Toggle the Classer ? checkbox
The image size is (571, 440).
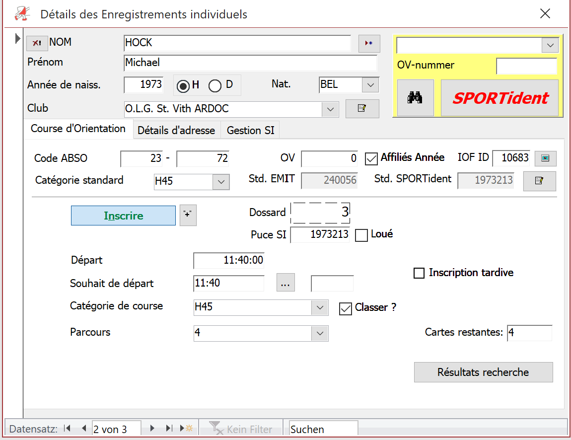tap(345, 308)
